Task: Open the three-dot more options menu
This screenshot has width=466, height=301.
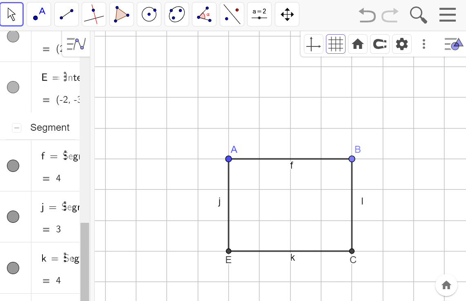Action: (x=424, y=44)
